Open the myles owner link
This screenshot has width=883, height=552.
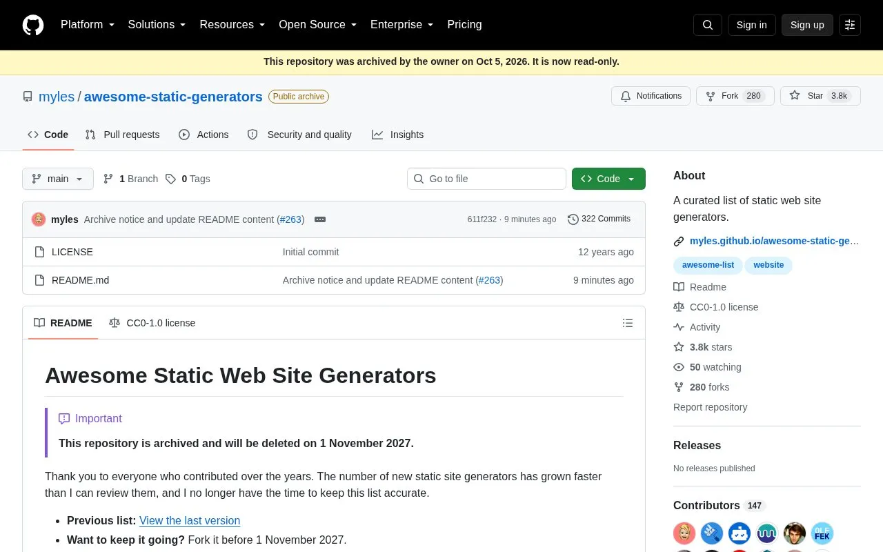[57, 97]
